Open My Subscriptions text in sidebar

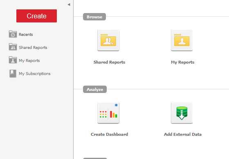pos(34,74)
